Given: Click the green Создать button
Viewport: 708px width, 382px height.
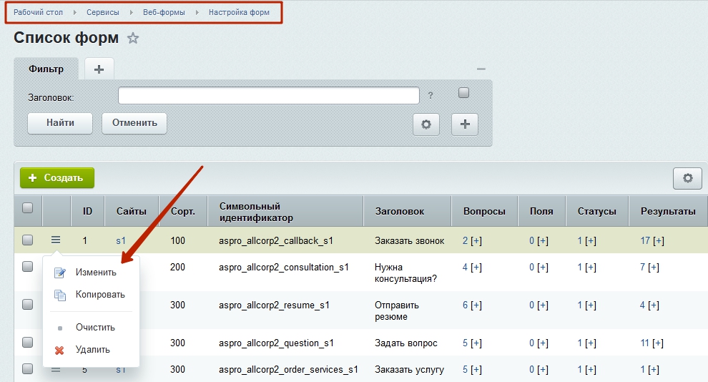Looking at the screenshot, I should (57, 178).
